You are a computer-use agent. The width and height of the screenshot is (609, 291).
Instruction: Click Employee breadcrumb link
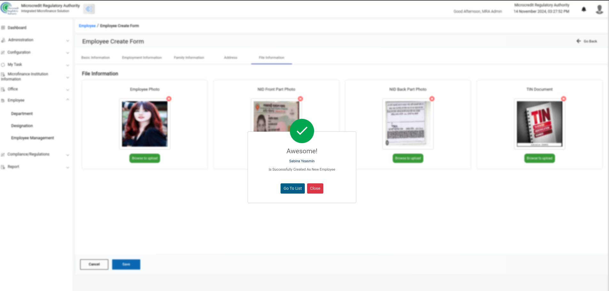point(87,26)
